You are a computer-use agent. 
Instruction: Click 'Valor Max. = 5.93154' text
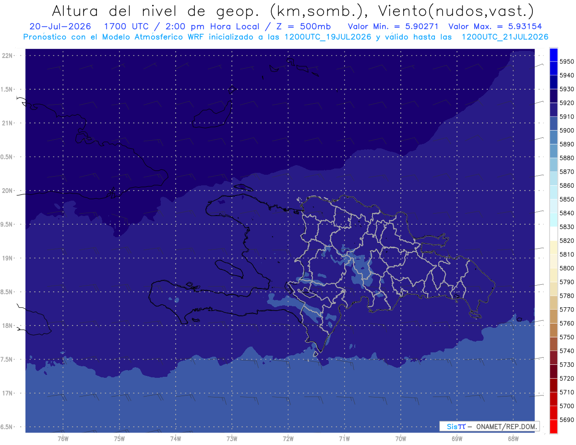495,26
